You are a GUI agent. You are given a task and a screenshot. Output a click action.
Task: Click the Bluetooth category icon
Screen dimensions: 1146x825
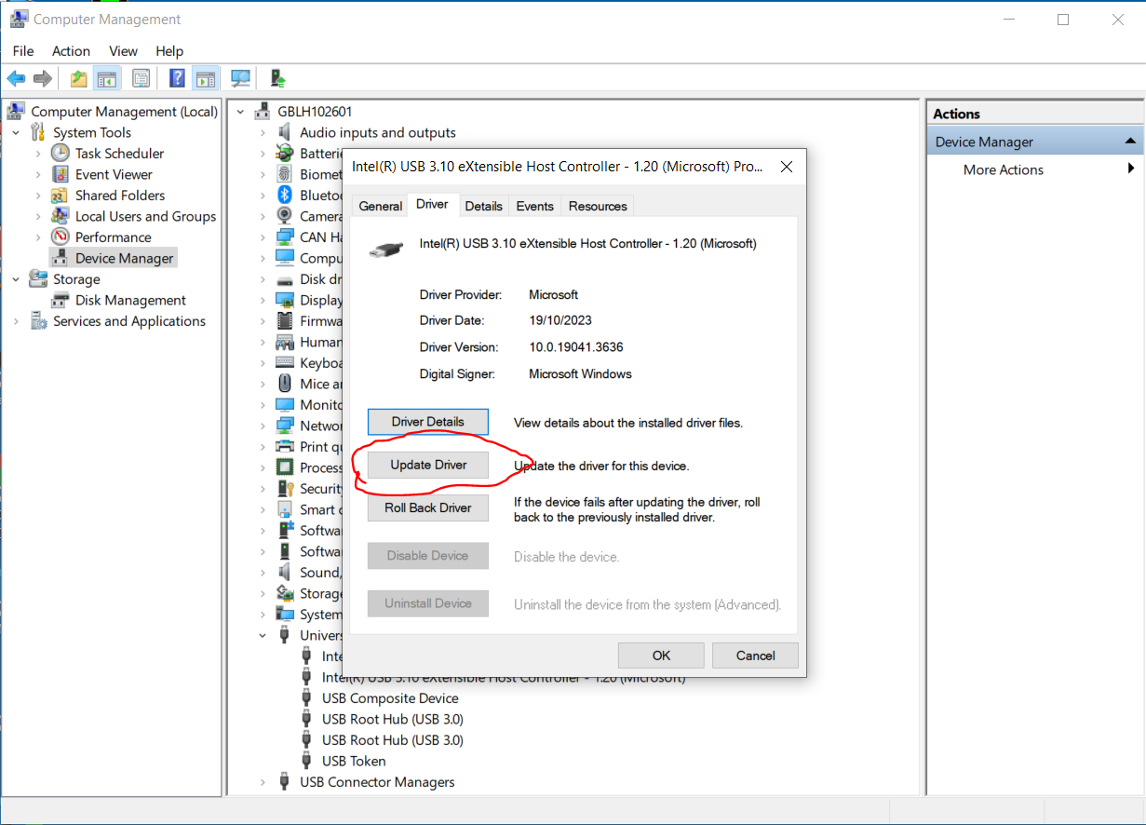285,196
